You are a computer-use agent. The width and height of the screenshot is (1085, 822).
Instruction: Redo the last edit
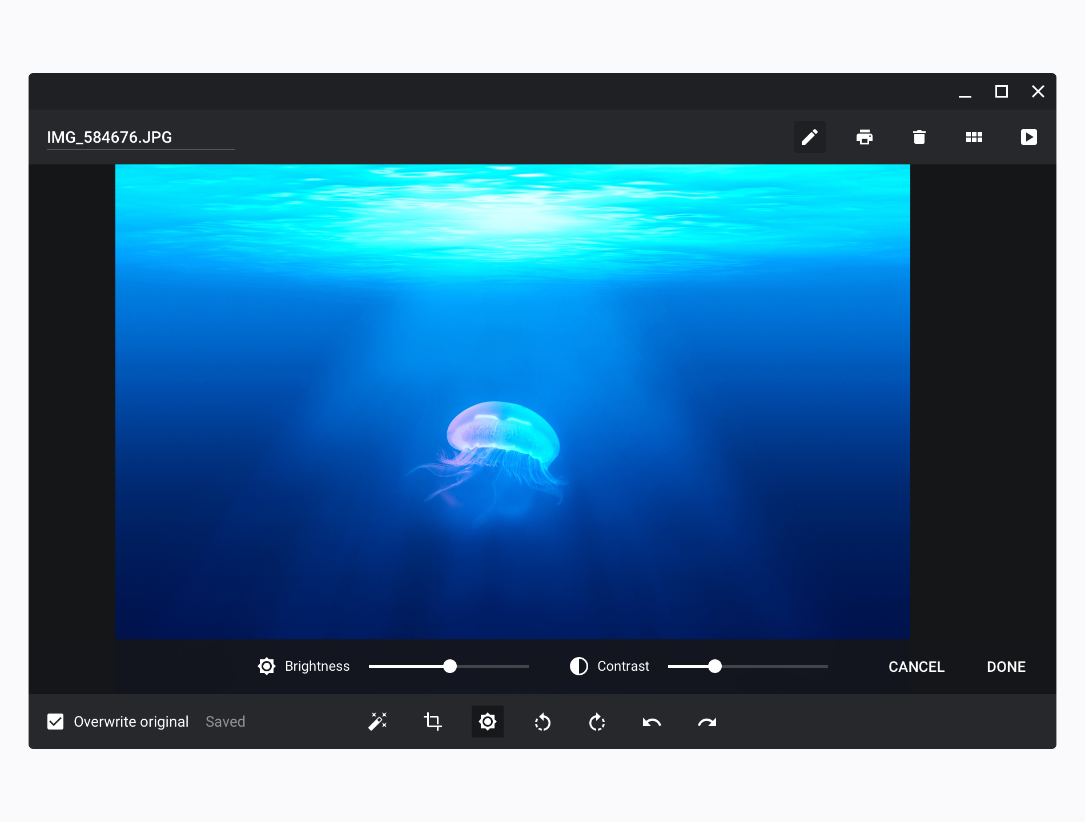pyautogui.click(x=706, y=722)
